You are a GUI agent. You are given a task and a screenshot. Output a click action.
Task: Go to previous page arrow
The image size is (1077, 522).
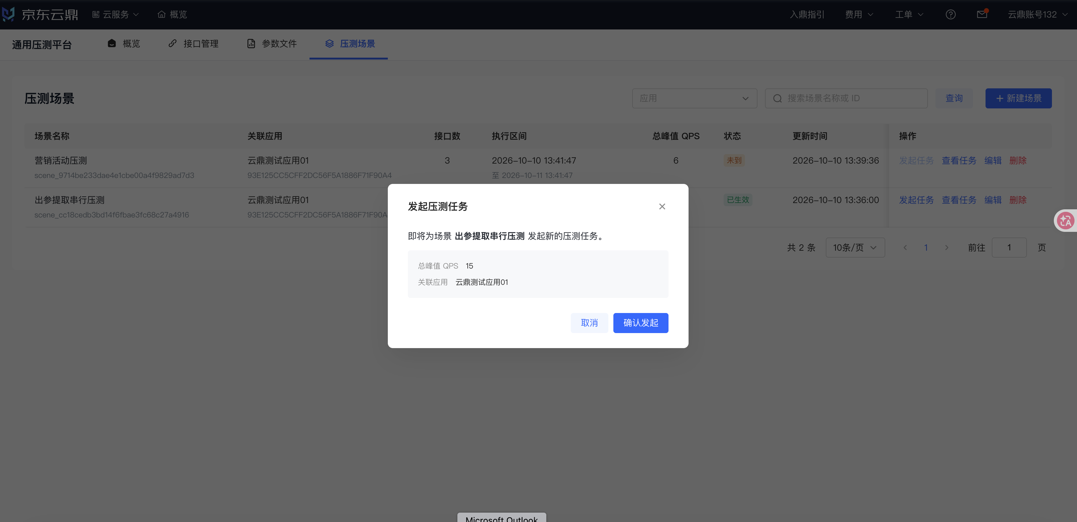point(905,248)
